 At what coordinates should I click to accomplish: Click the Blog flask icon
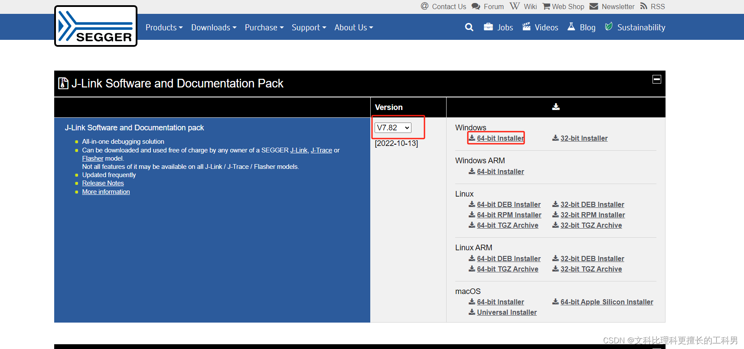coord(571,27)
